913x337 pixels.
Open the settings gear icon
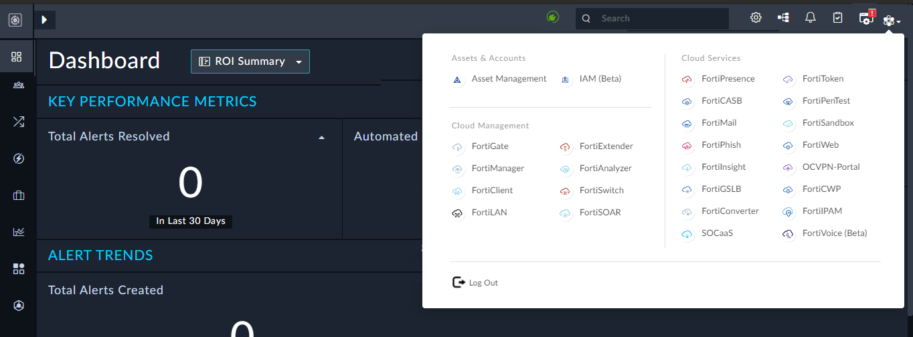(x=756, y=18)
